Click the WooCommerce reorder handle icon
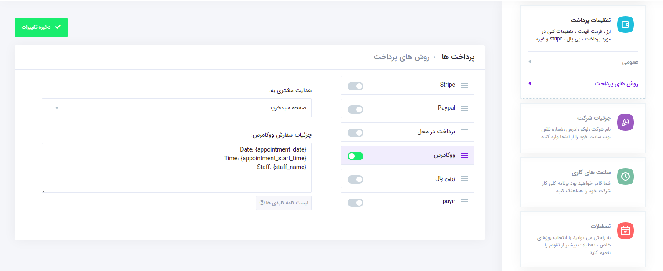 (464, 155)
